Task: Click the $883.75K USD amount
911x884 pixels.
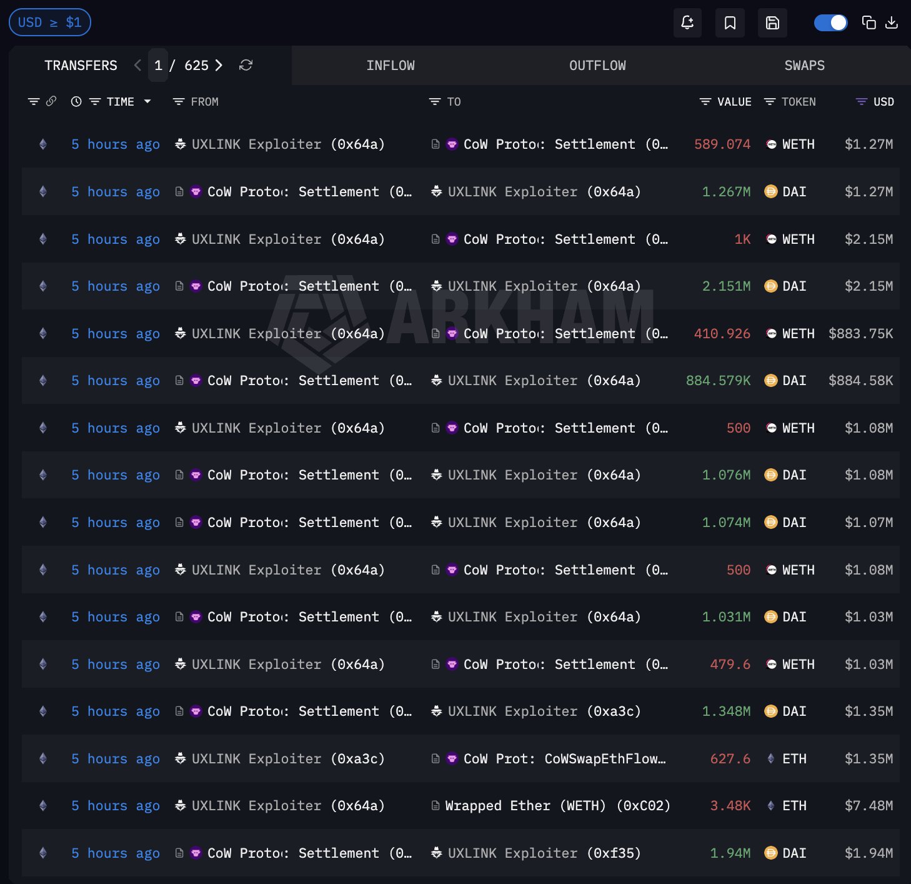Action: coord(860,334)
